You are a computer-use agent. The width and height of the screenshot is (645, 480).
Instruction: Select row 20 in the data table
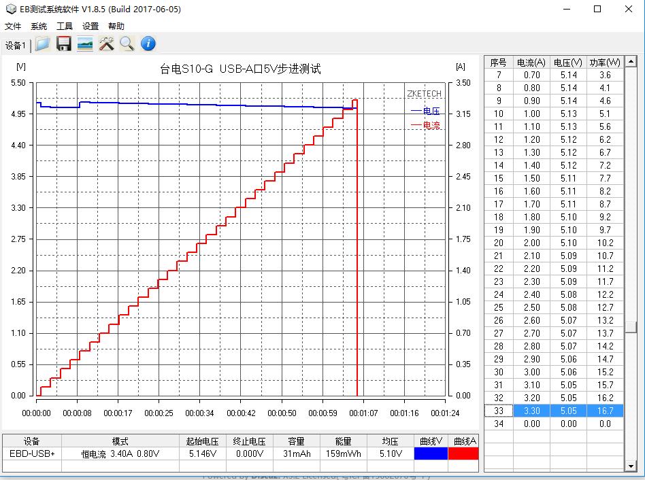[x=554, y=243]
